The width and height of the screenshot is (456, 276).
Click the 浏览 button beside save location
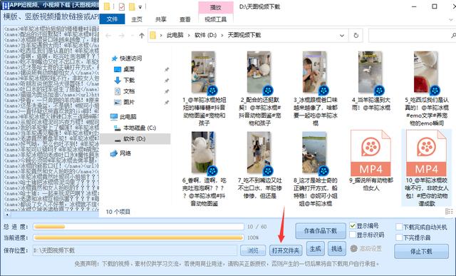[x=253, y=250]
